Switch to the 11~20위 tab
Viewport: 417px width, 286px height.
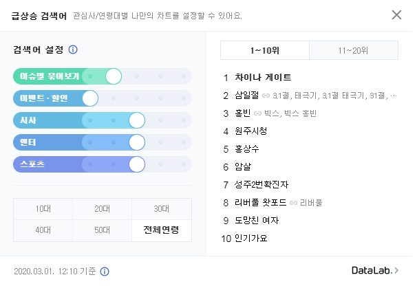coord(354,50)
